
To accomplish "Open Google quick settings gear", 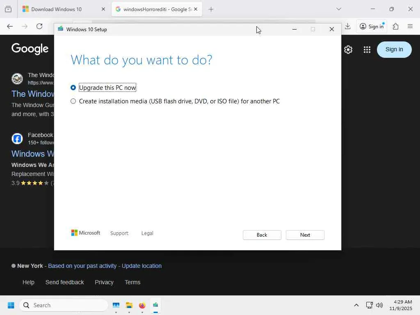I will pyautogui.click(x=348, y=50).
